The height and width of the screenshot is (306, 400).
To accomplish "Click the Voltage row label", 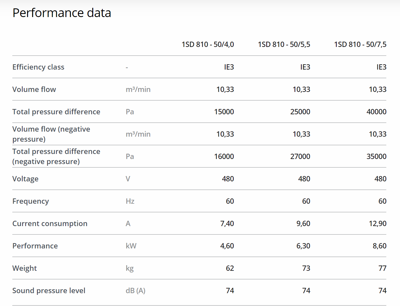I will click(x=25, y=179).
